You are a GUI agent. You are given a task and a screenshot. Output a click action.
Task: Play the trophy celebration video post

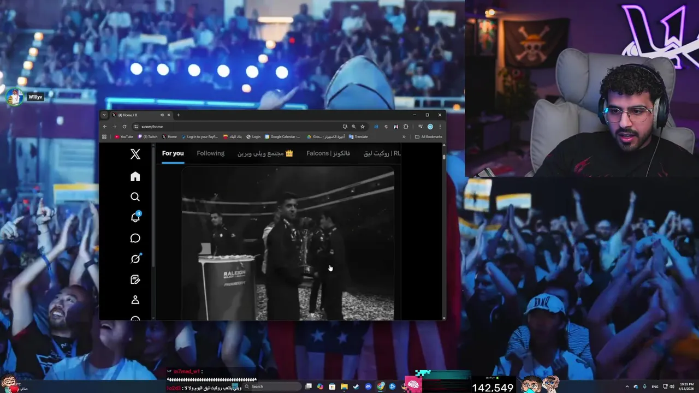pos(288,244)
